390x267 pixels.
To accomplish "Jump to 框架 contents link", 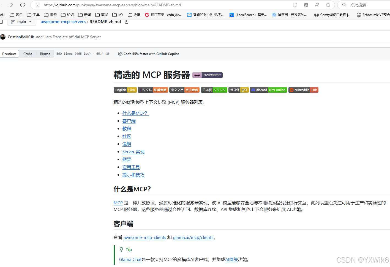I will 127,159.
